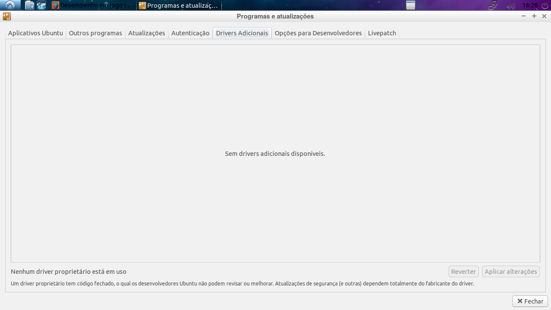Go to the Atualizações tab

point(146,33)
